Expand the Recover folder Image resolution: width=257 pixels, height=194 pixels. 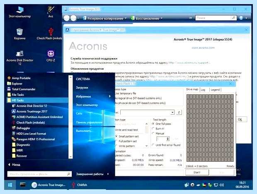pyautogui.click(x=19, y=156)
